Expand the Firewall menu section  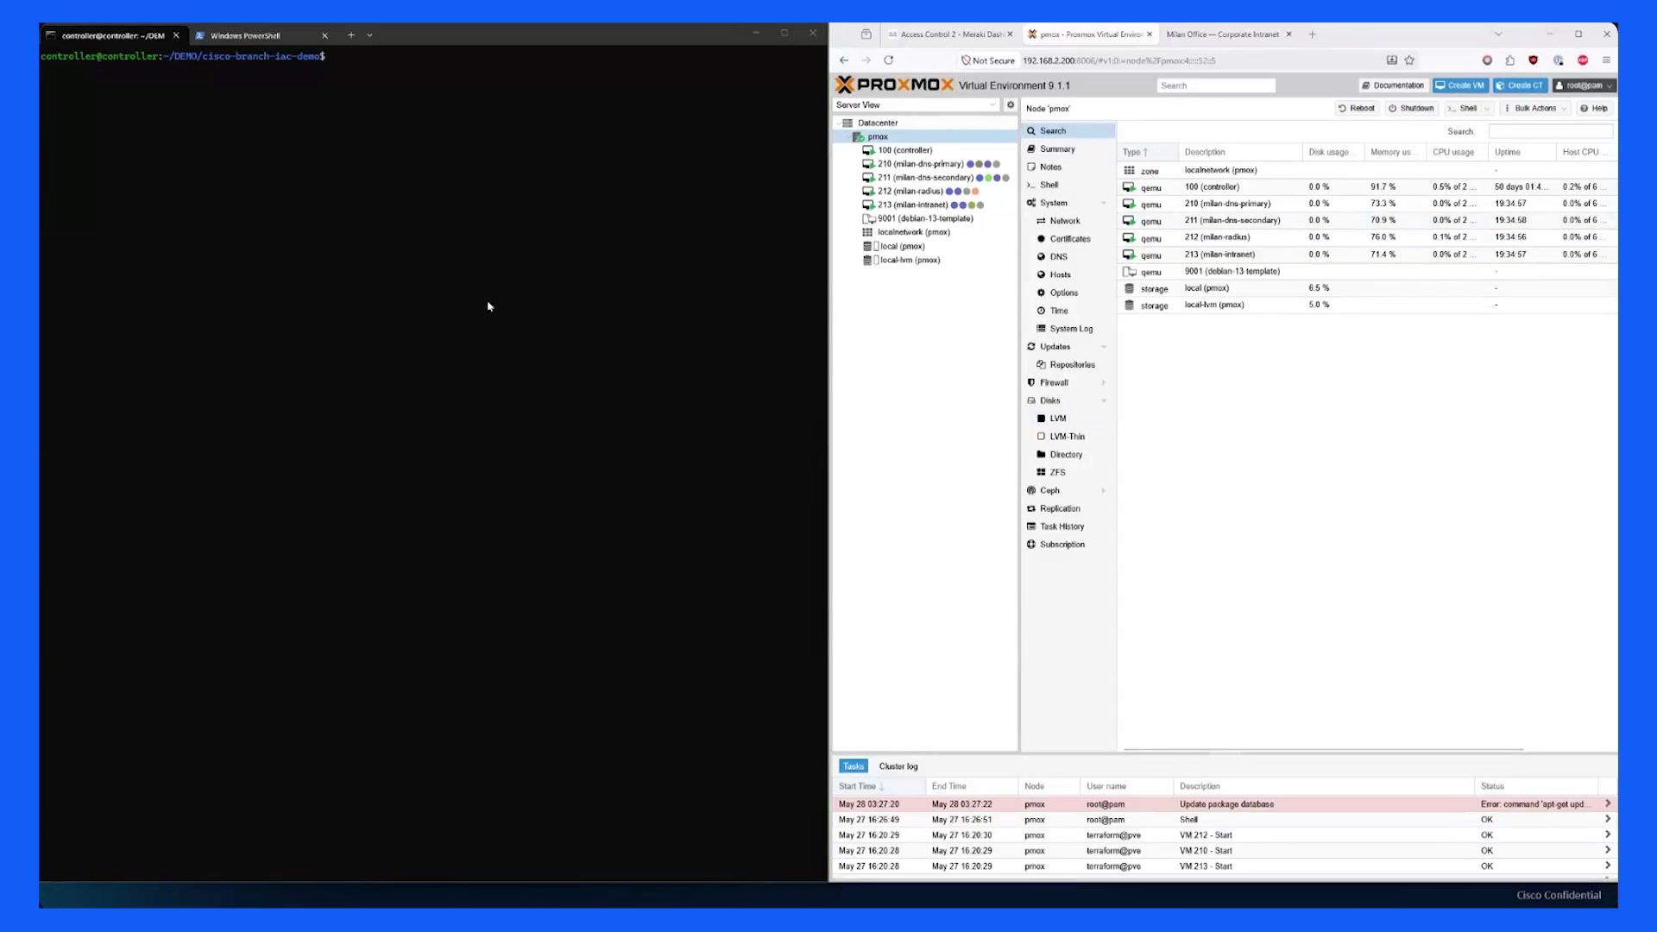click(x=1104, y=383)
